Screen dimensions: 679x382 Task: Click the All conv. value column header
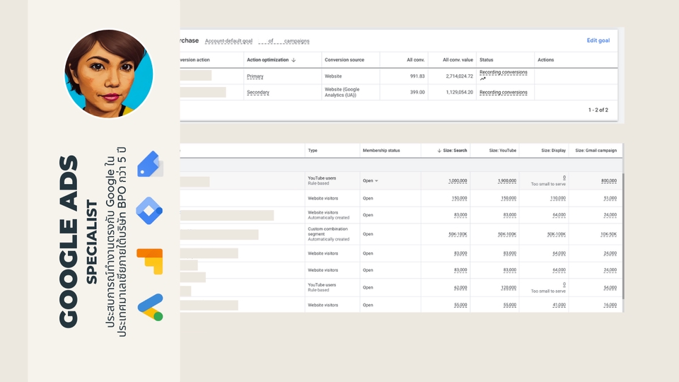click(x=458, y=59)
